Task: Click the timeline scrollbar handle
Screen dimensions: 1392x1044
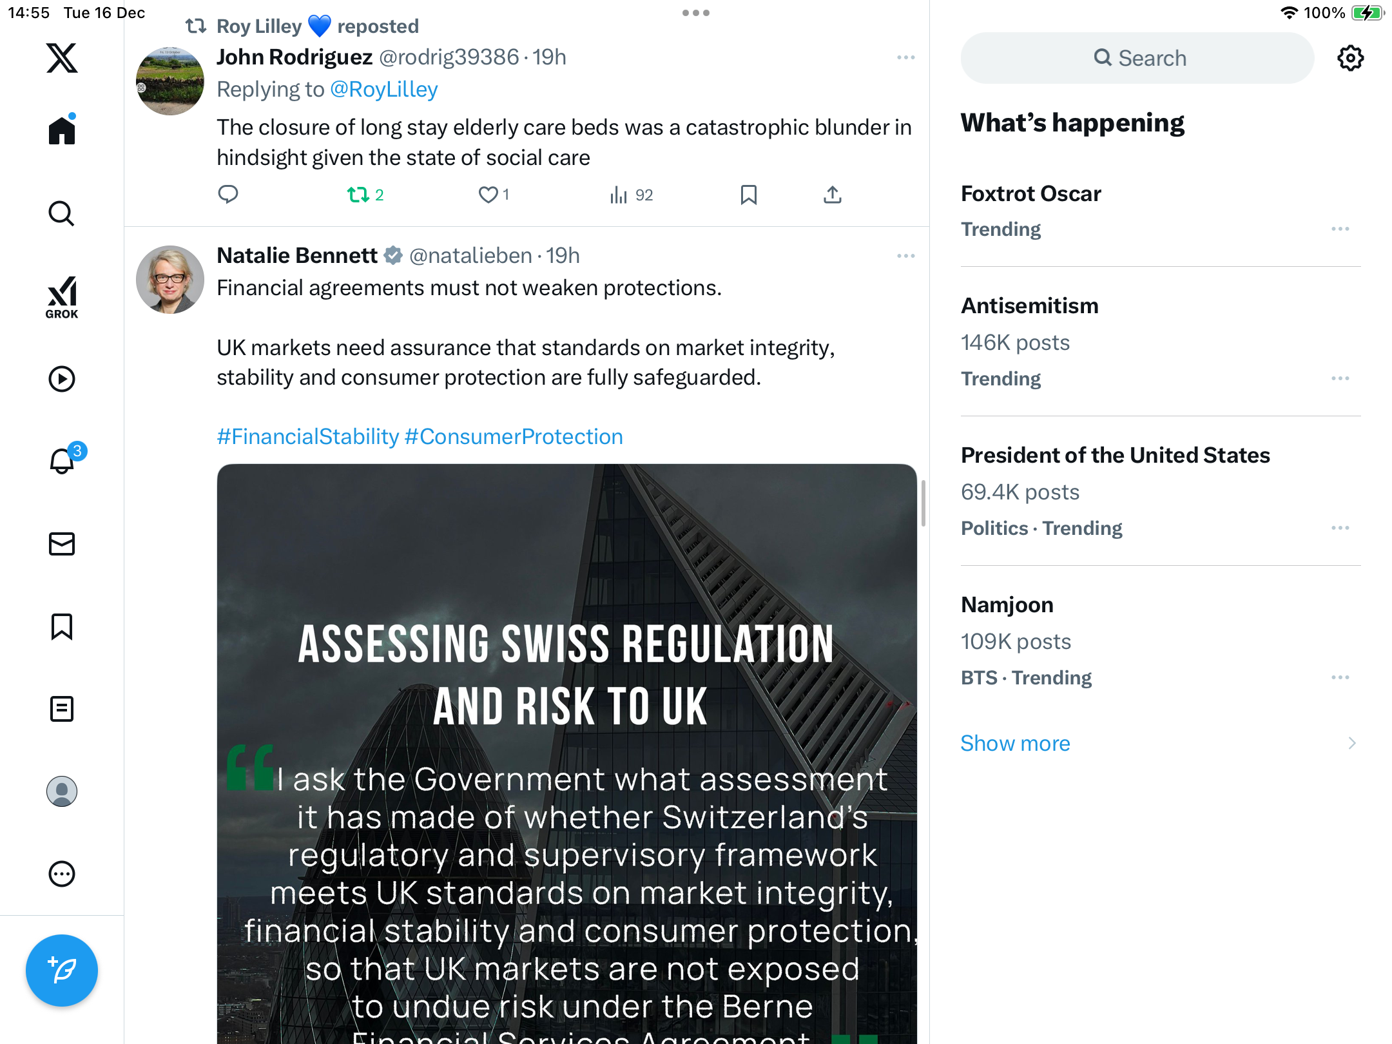Action: (923, 503)
